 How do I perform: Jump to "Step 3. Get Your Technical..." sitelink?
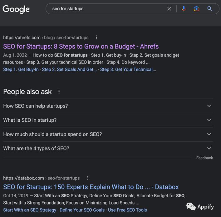(x=128, y=69)
